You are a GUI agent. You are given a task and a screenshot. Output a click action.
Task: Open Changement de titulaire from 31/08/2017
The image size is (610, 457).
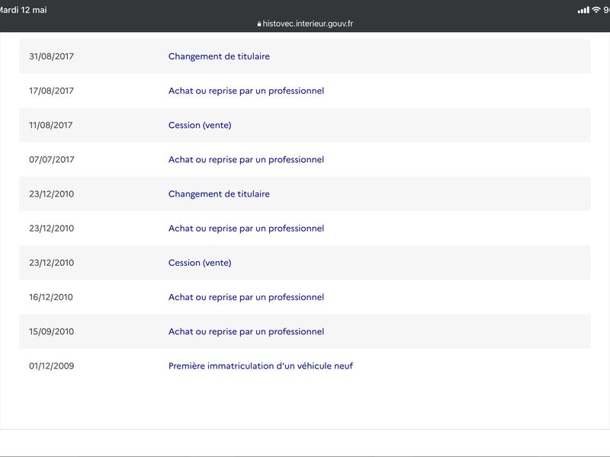tap(219, 56)
